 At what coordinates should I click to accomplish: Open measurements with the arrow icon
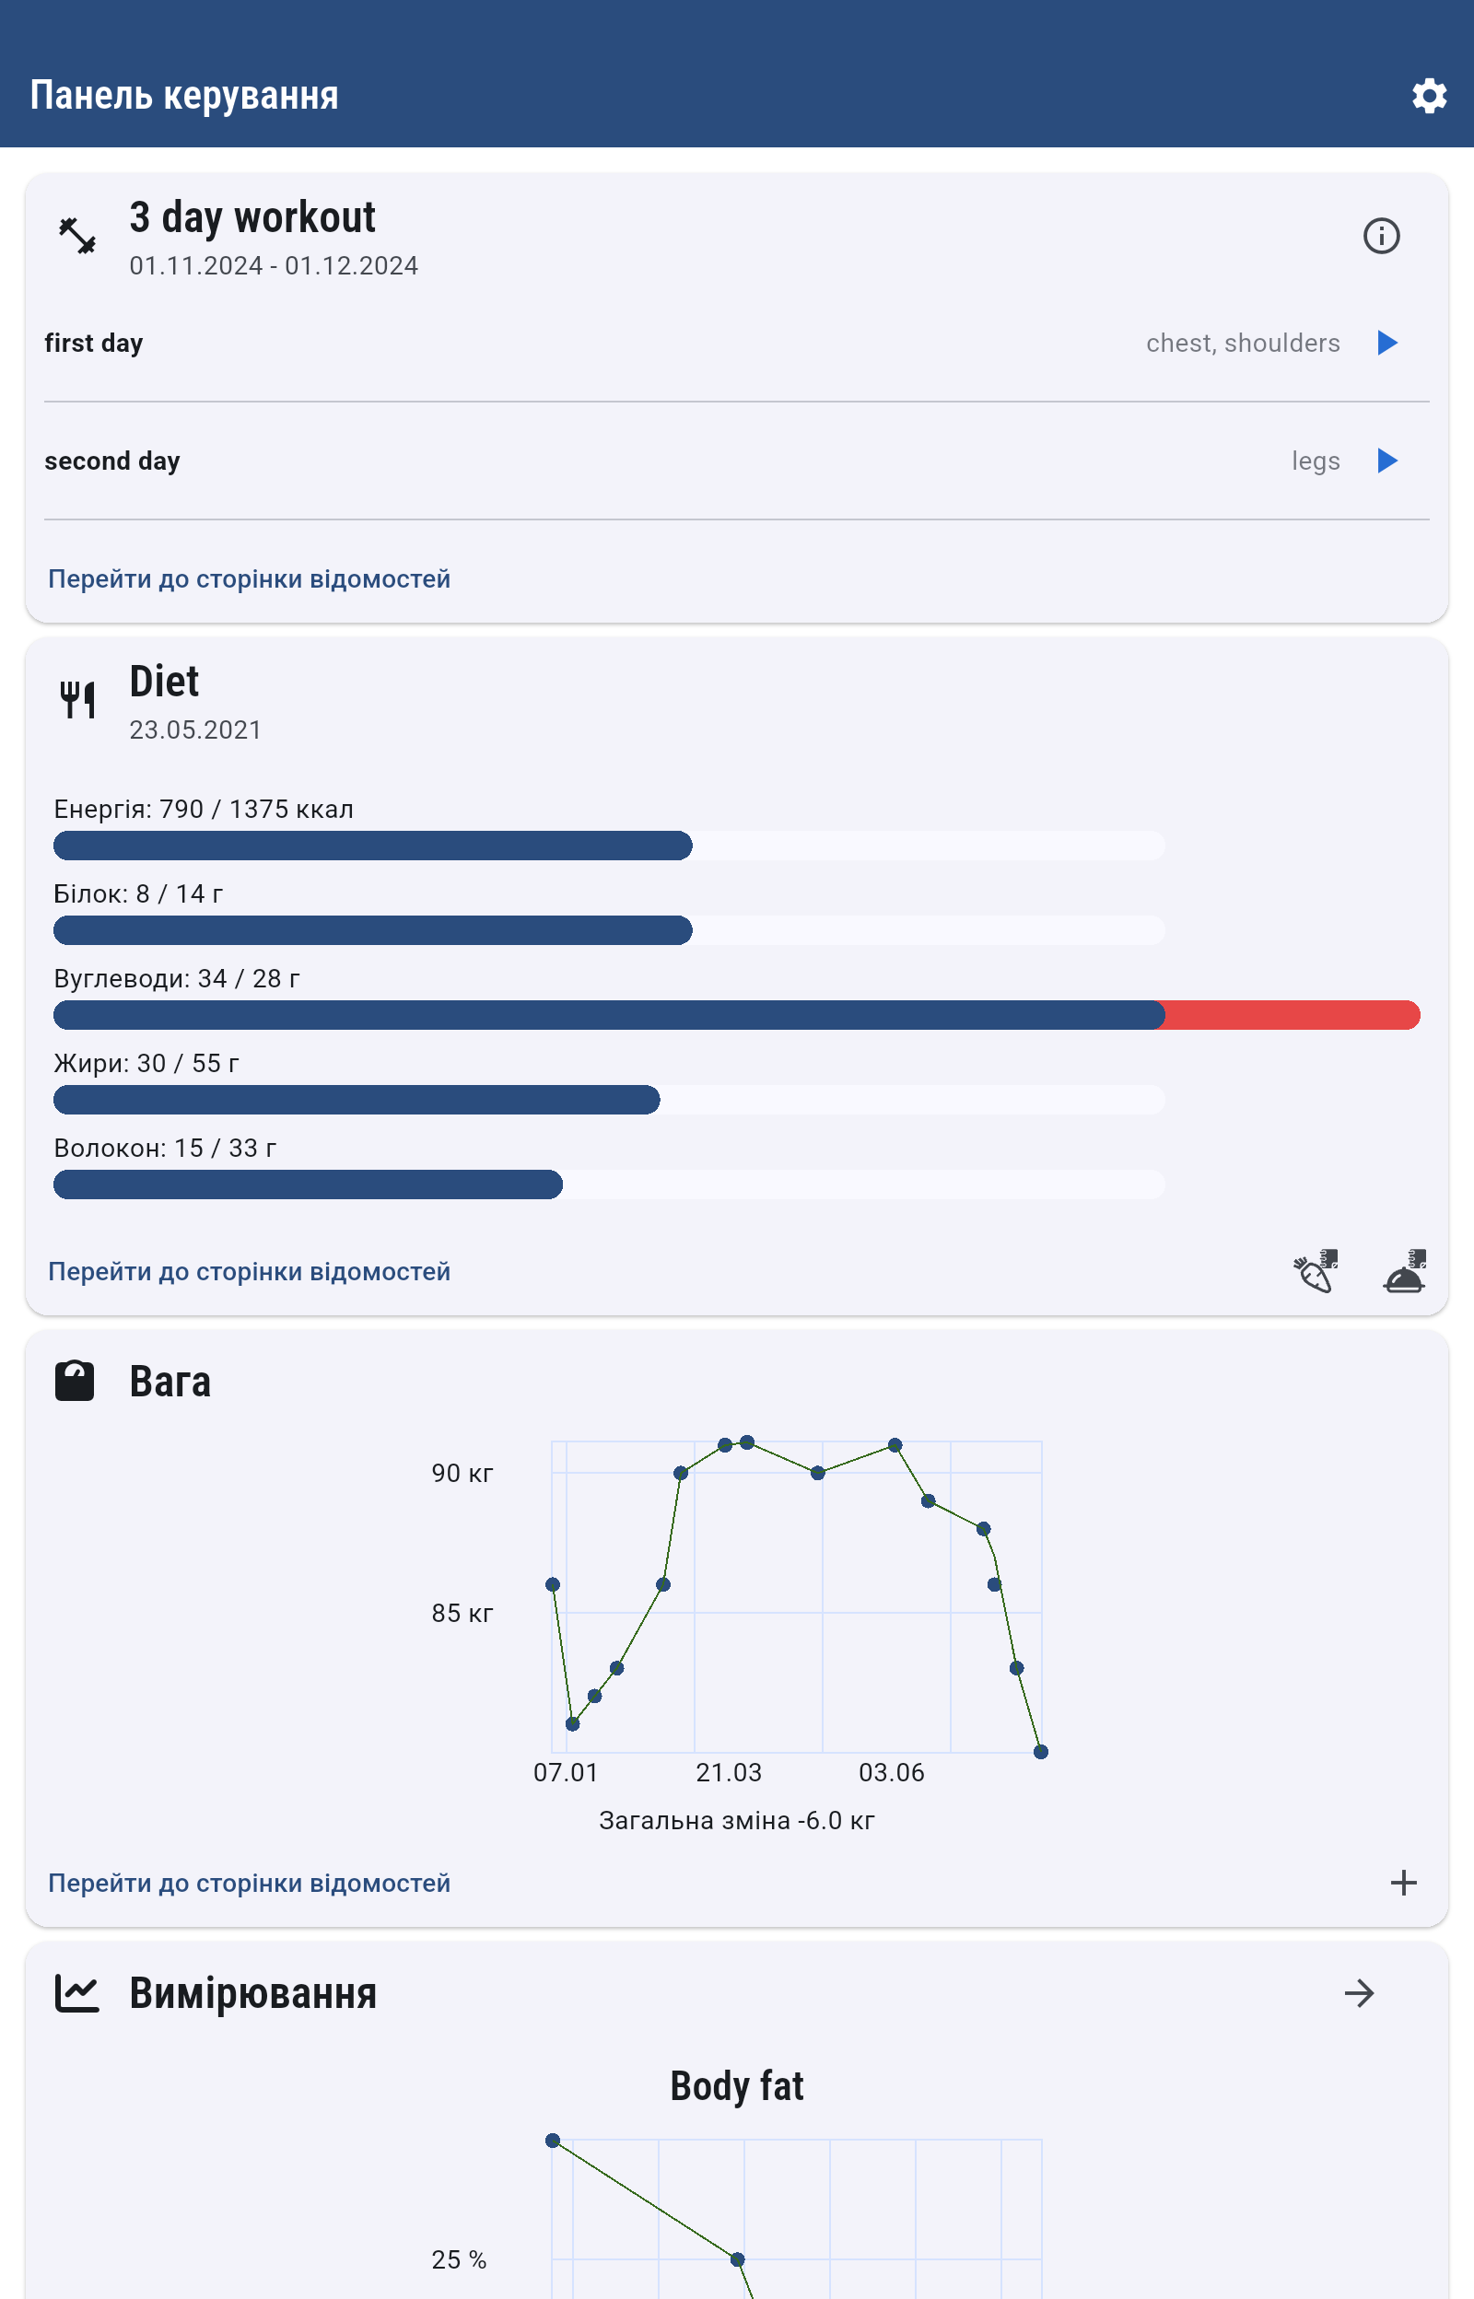click(x=1358, y=1993)
